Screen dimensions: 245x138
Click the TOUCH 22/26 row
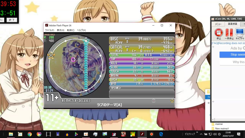pos(142,72)
